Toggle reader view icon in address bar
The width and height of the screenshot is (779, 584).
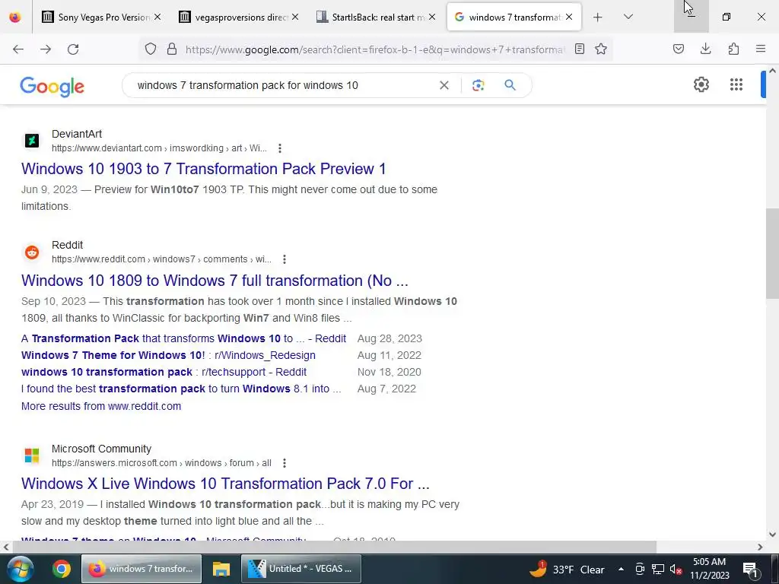579,49
